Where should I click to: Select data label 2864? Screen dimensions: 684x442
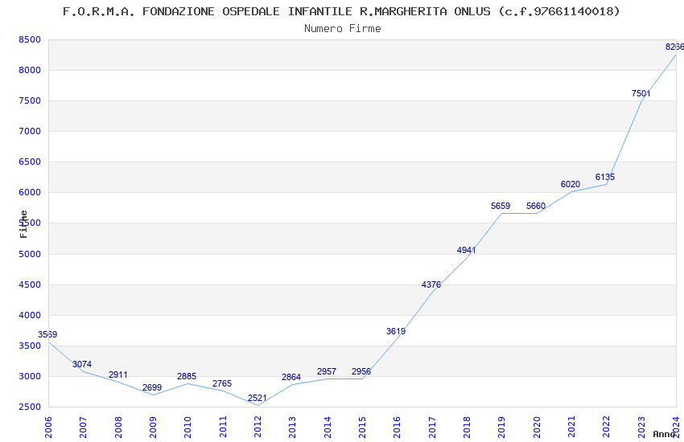[x=291, y=377]
